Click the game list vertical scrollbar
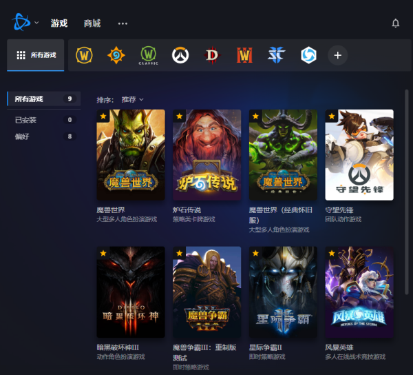Screen dimensions: 413x375 tap(407, 192)
